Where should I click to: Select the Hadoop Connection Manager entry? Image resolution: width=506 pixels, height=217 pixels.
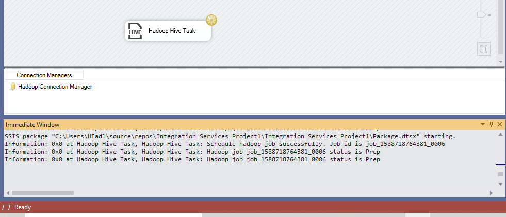pyautogui.click(x=55, y=87)
